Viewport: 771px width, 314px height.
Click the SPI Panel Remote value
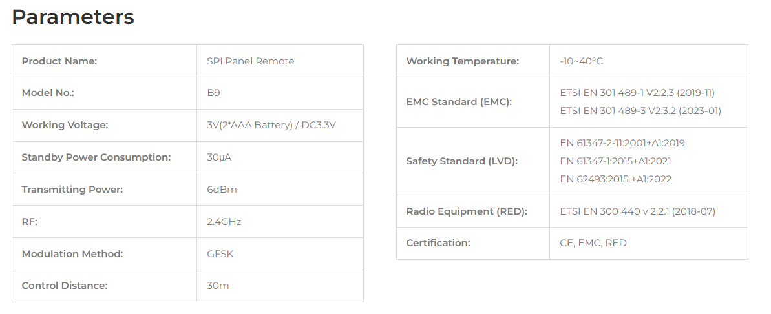pyautogui.click(x=250, y=61)
